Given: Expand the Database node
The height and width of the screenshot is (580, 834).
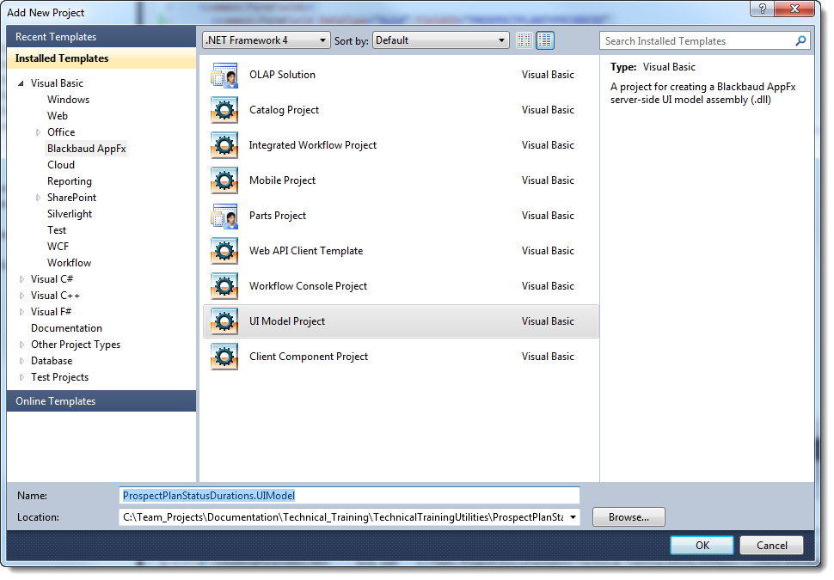Looking at the screenshot, I should click(21, 362).
